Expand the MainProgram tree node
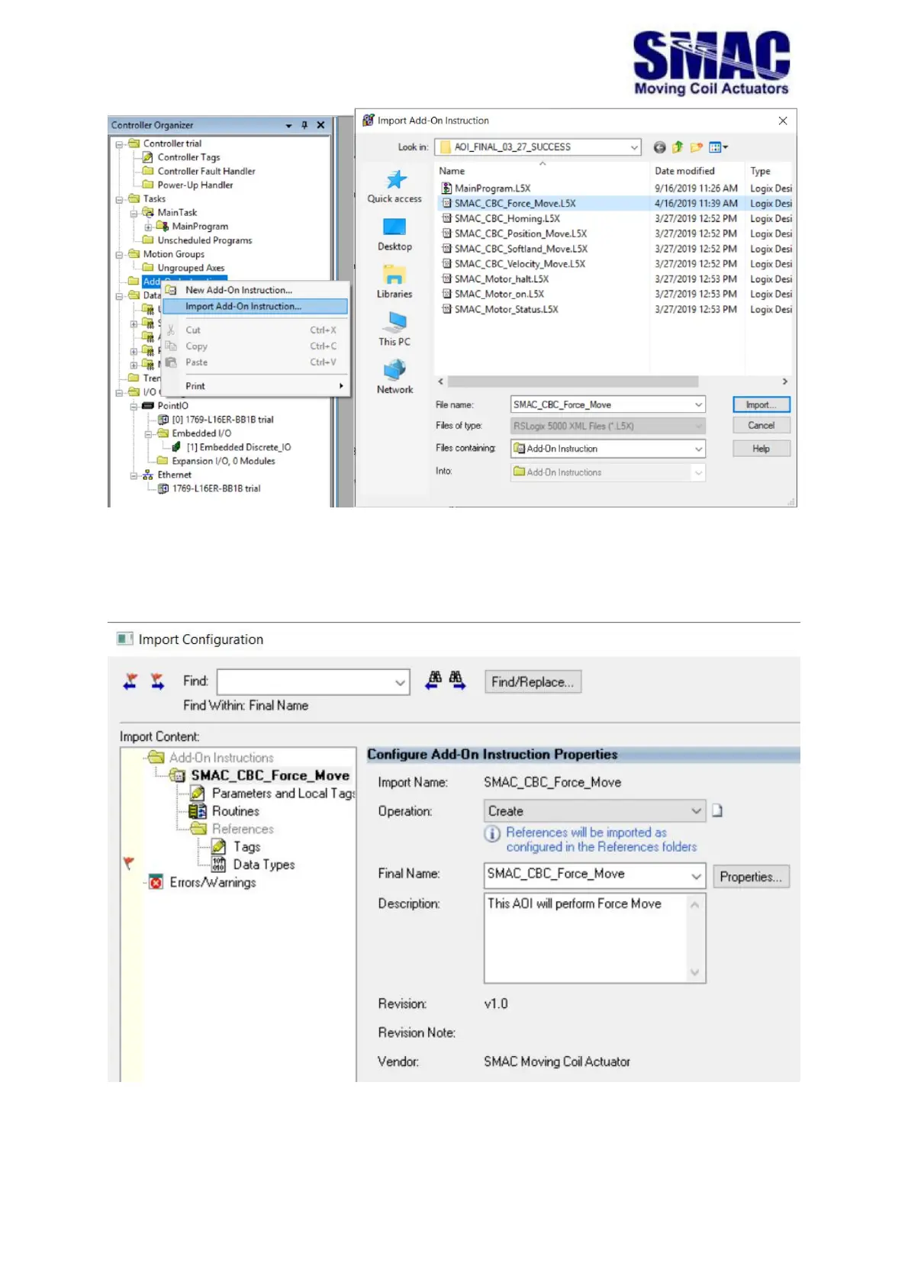This screenshot has height=1285, width=908. point(148,227)
